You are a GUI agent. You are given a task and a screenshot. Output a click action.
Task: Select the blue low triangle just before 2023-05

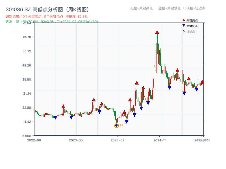click(x=71, y=117)
